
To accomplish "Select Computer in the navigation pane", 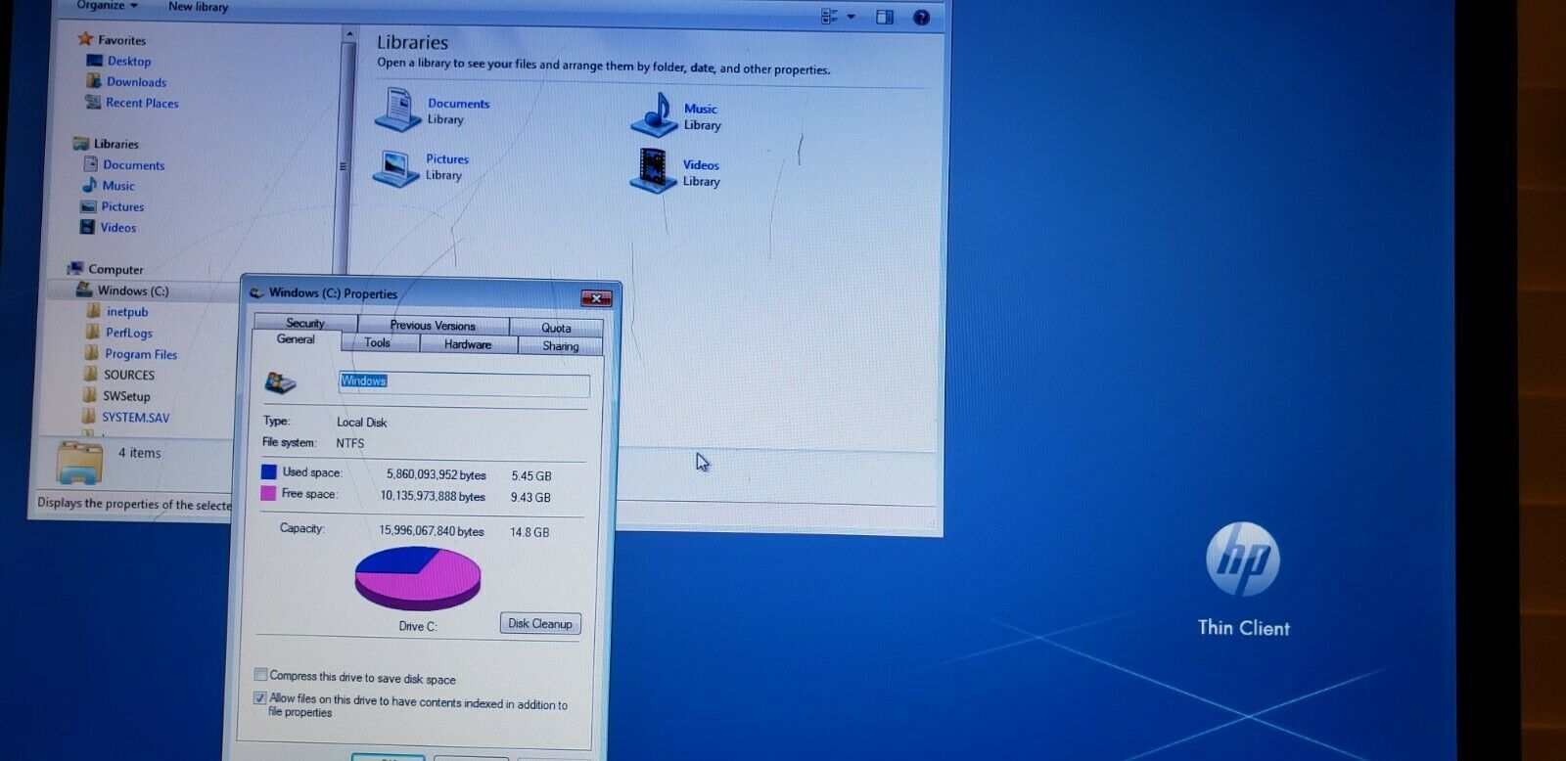I will pyautogui.click(x=115, y=269).
